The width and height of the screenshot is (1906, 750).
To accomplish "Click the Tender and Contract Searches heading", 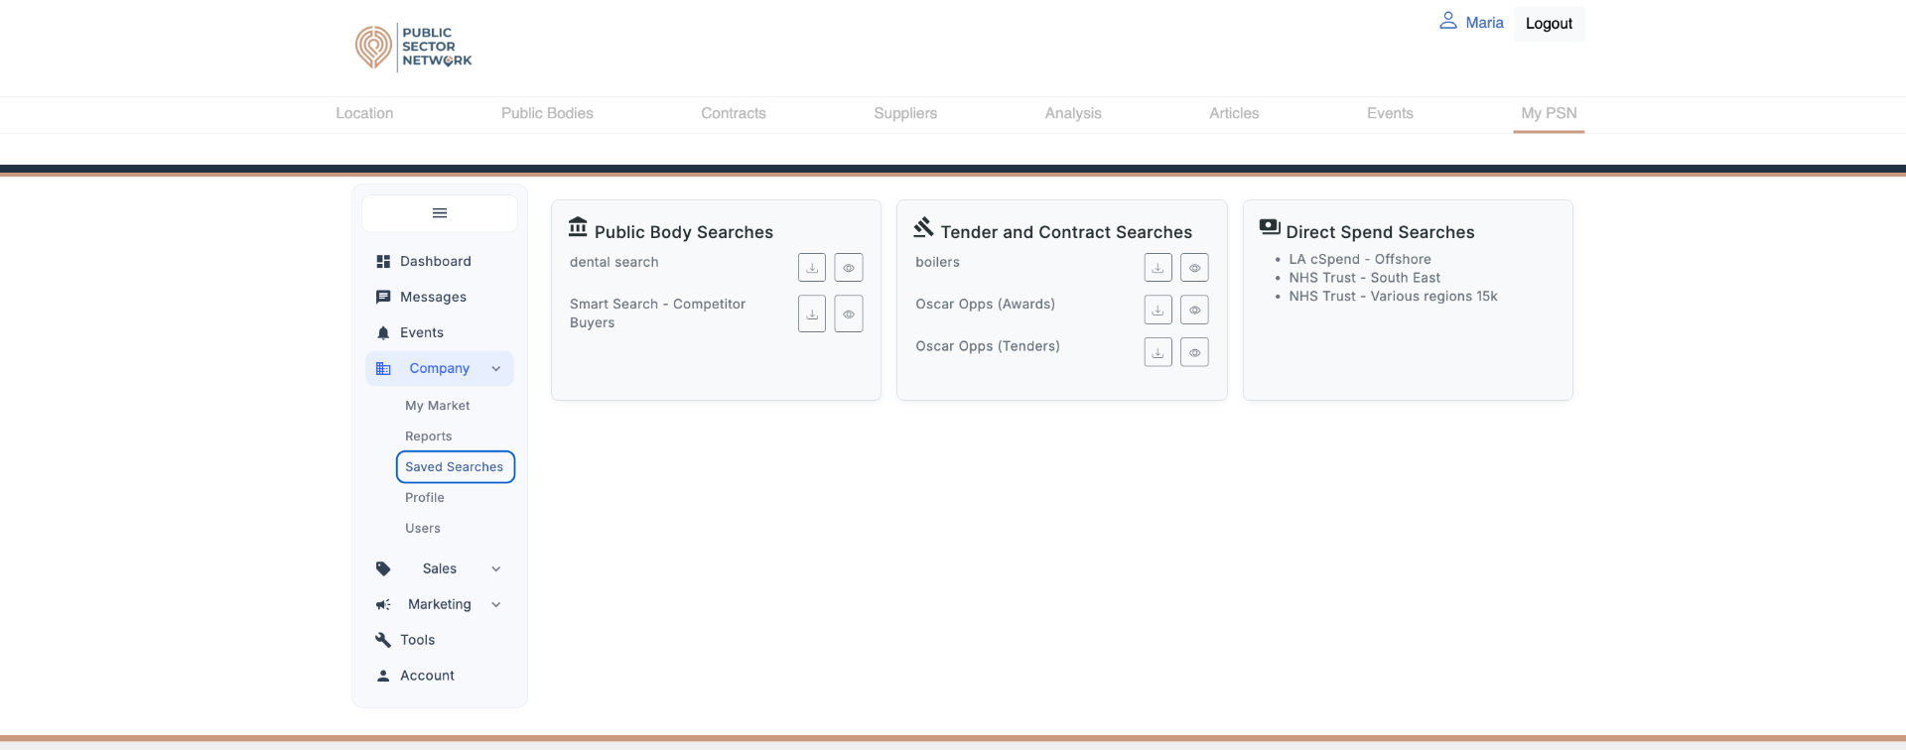I will click(1066, 232).
